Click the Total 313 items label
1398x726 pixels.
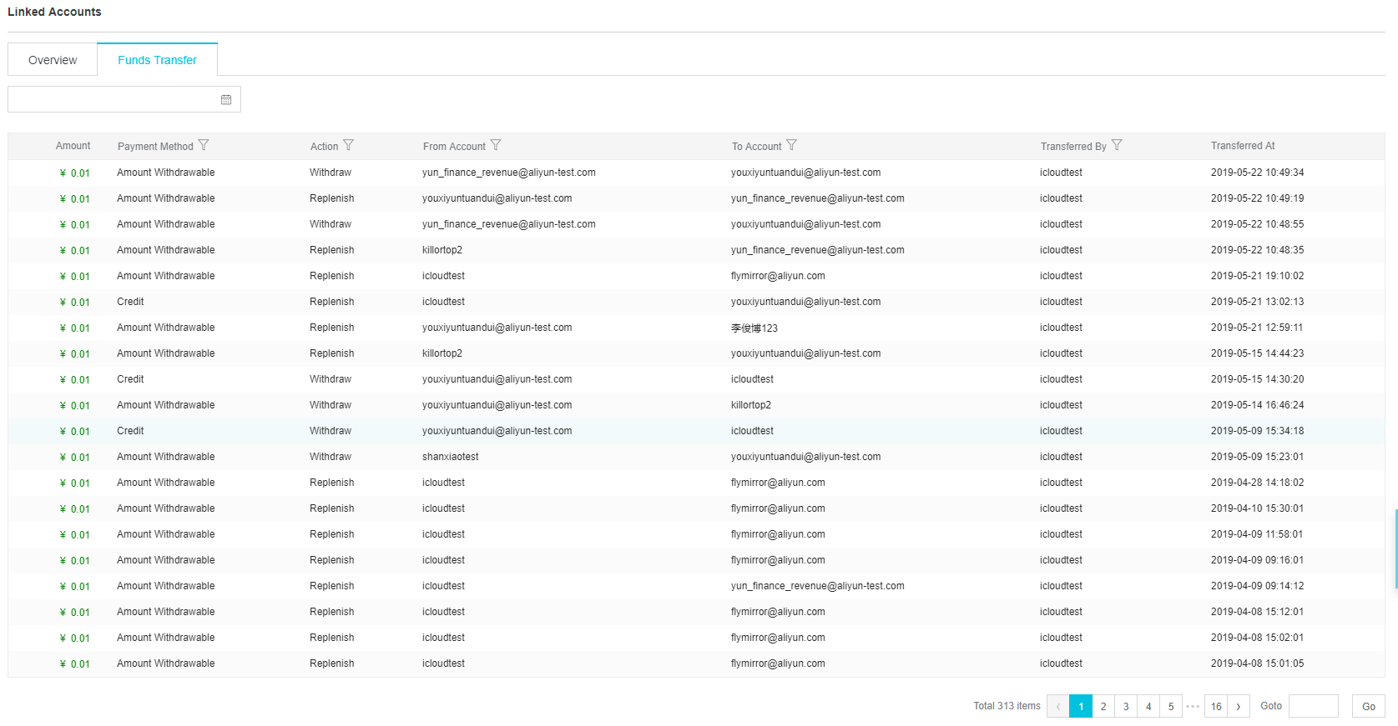1007,706
